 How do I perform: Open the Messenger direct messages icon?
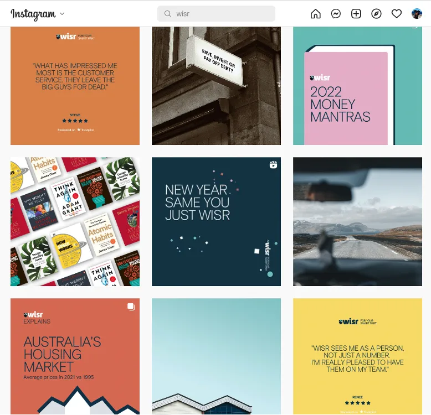336,14
